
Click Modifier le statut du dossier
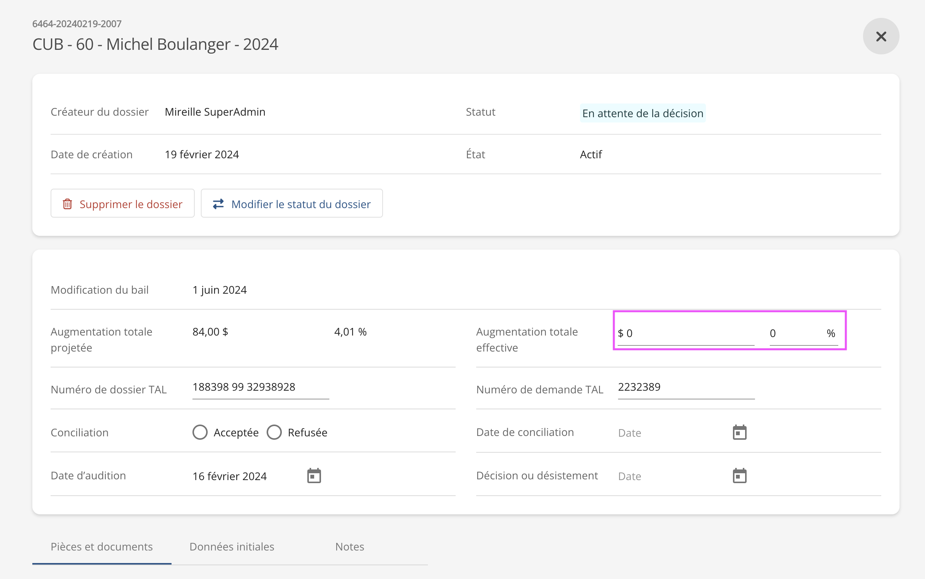292,204
